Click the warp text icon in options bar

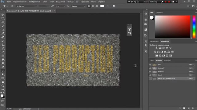coord(108,6)
